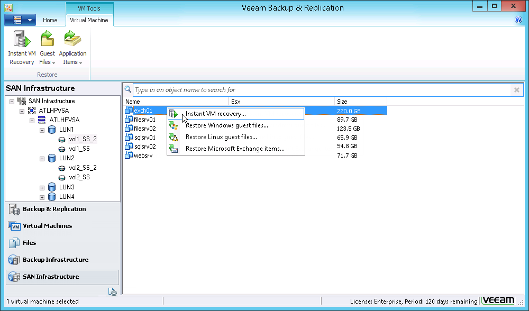Select snapshot vol1_SS in the tree
This screenshot has width=529, height=311.
click(79, 149)
